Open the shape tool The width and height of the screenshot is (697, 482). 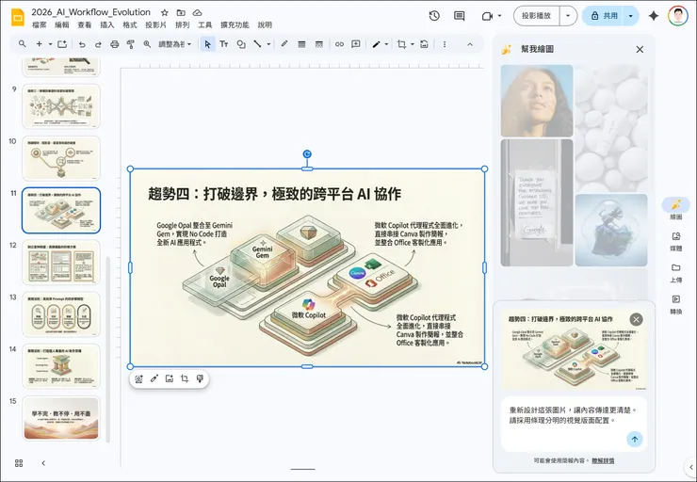click(x=241, y=44)
